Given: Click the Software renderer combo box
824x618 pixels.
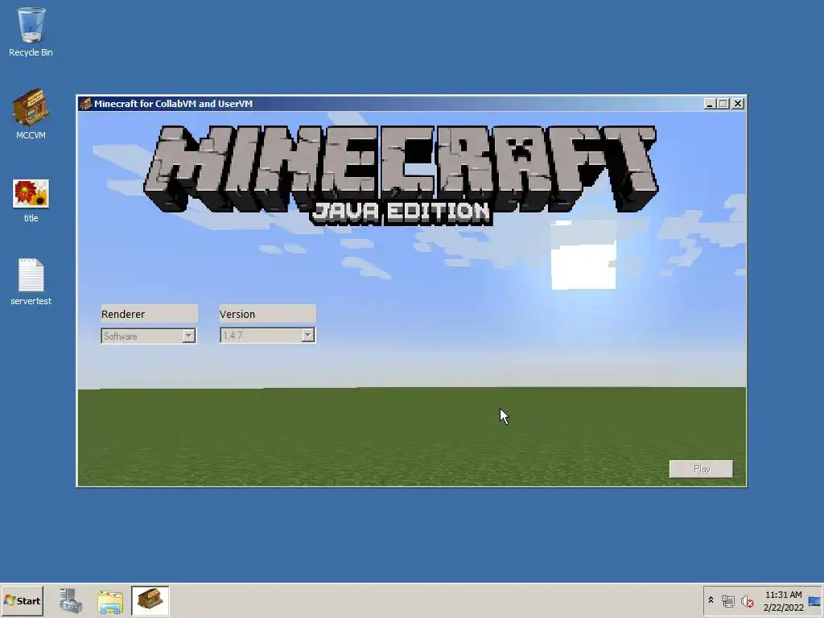Looking at the screenshot, I should (149, 336).
